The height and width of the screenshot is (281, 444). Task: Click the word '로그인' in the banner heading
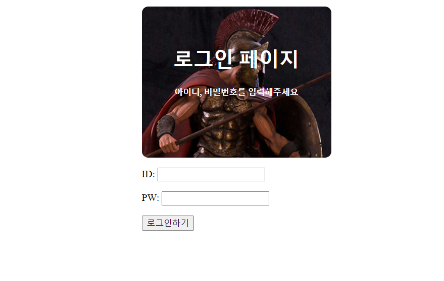point(203,59)
